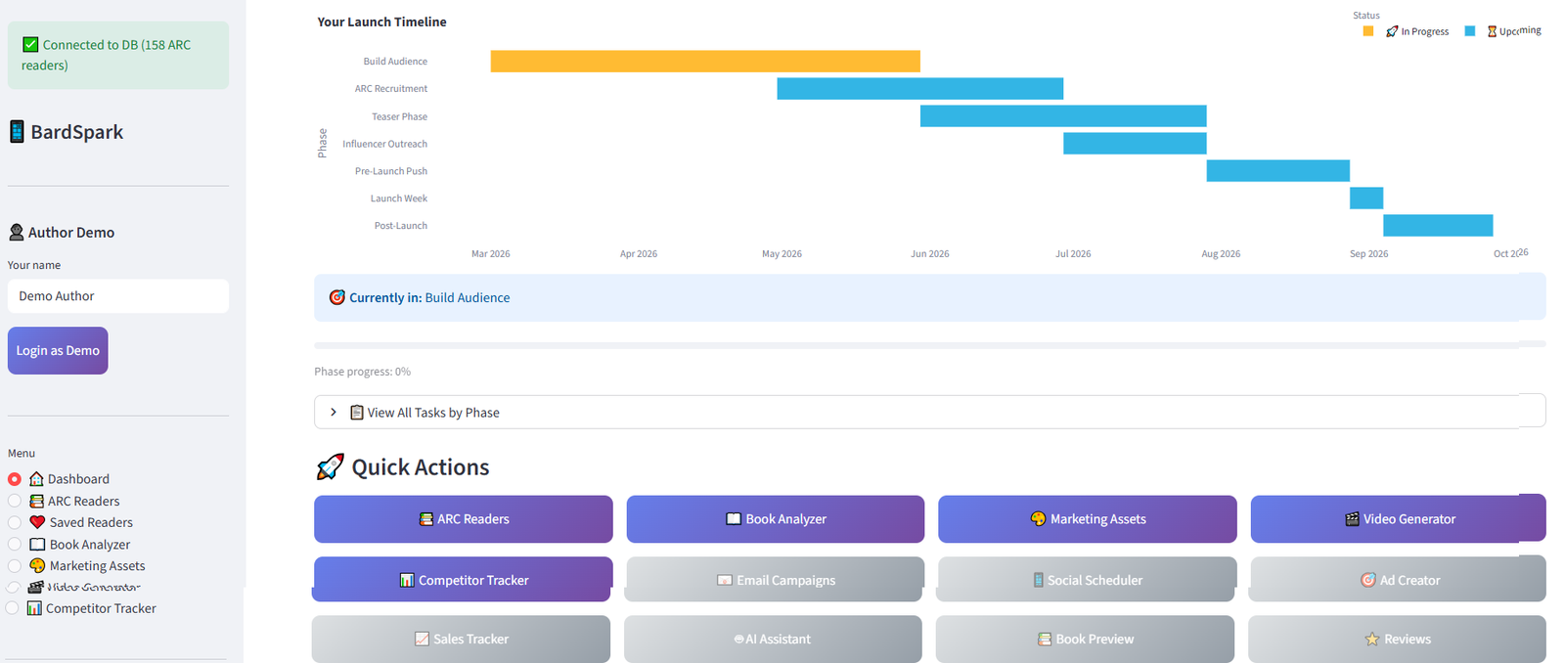Expand View All Tasks by Phase chevron

[x=334, y=413]
